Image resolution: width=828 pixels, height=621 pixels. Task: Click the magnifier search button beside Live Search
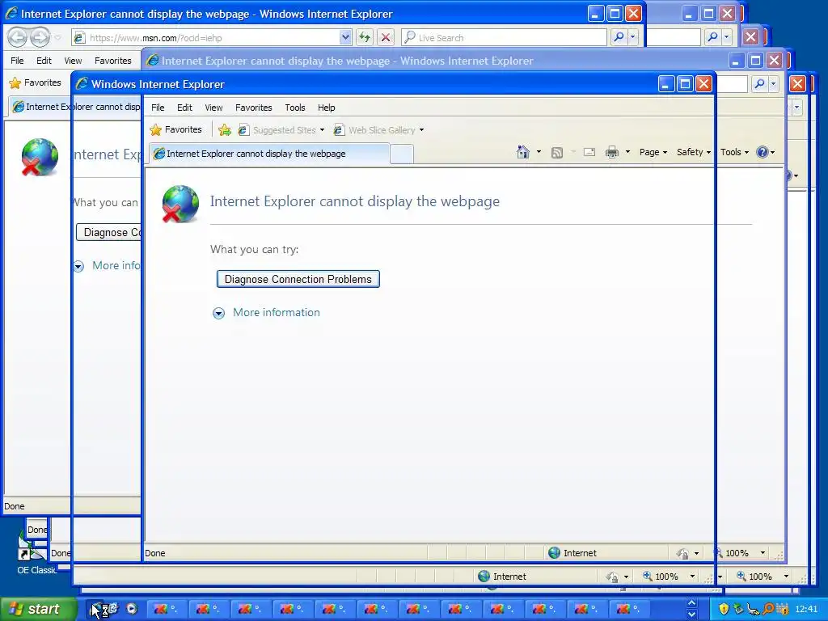click(619, 37)
